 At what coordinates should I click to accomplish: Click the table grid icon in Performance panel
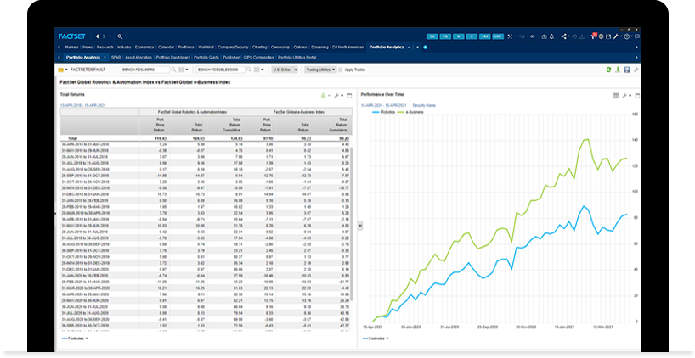click(616, 96)
